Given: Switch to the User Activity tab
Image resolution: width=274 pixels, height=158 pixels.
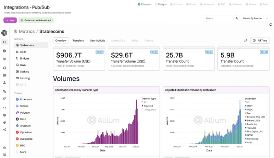Looking at the screenshot, I should pos(97,41).
